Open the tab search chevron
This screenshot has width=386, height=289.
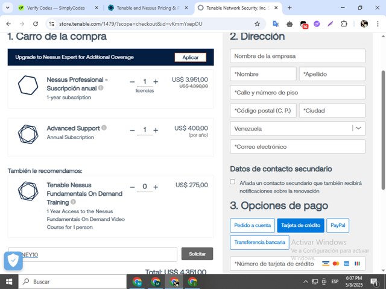click(8, 8)
